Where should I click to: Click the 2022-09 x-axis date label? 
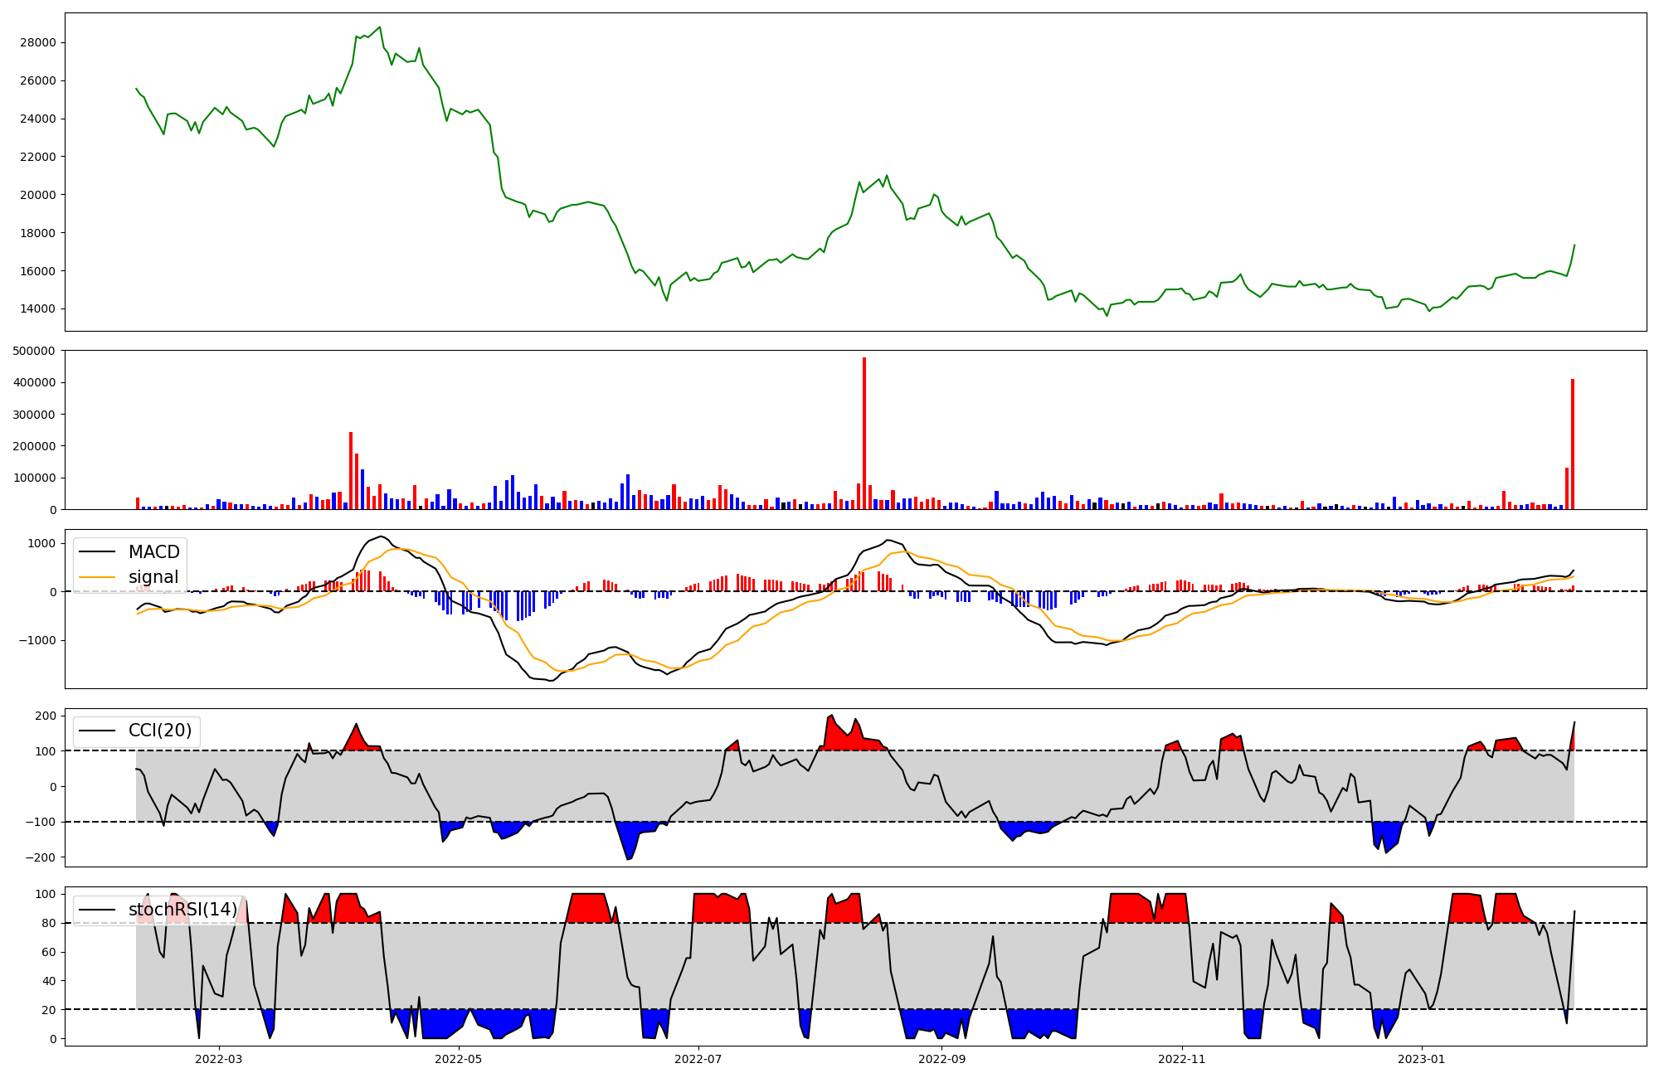click(942, 1059)
